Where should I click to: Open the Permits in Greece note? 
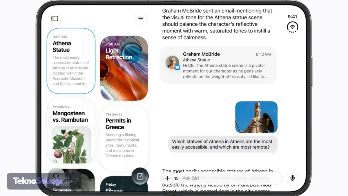tap(124, 138)
